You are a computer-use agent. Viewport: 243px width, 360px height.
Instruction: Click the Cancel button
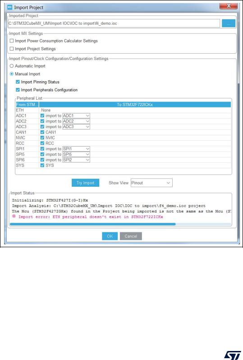[131, 236]
